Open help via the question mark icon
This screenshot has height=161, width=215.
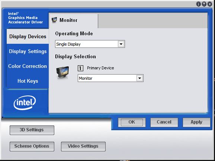click(204, 4)
